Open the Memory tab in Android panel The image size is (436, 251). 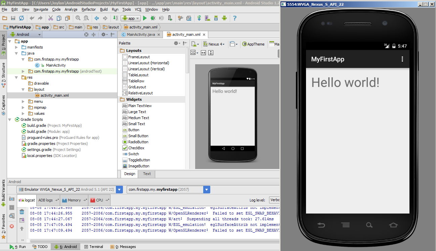tap(74, 200)
